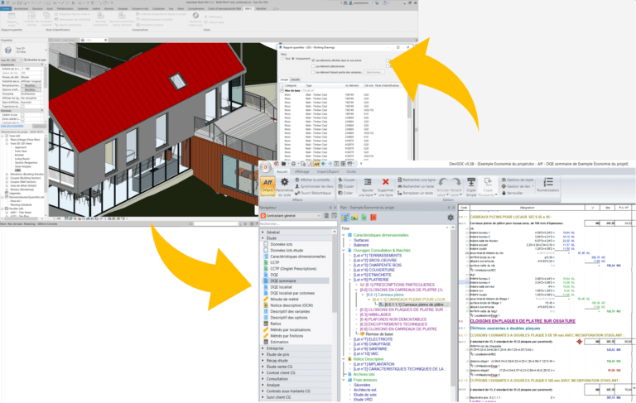This screenshot has width=636, height=403.
Task: Click Verrouiller padlock in ribbon
Action: point(513,193)
